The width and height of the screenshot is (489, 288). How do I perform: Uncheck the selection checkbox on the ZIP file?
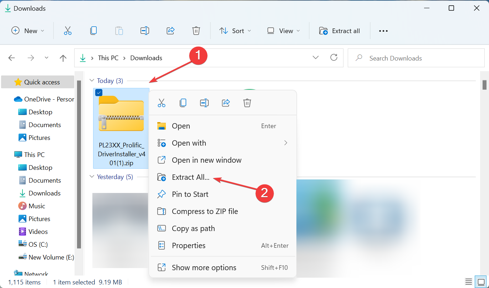click(x=99, y=92)
